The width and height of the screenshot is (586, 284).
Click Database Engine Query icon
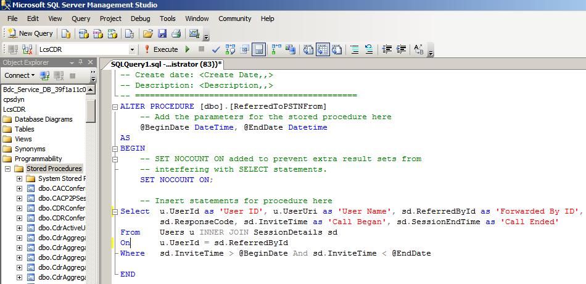click(66, 34)
